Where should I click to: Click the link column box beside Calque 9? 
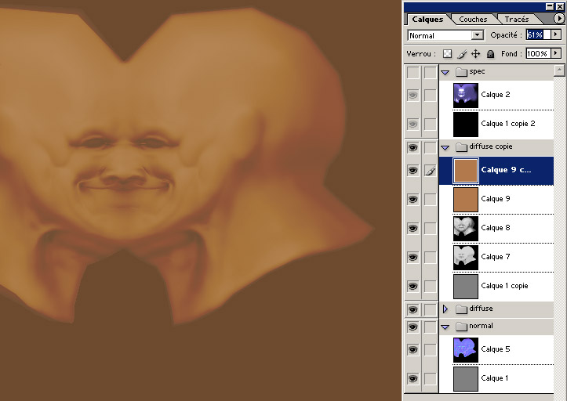point(431,200)
